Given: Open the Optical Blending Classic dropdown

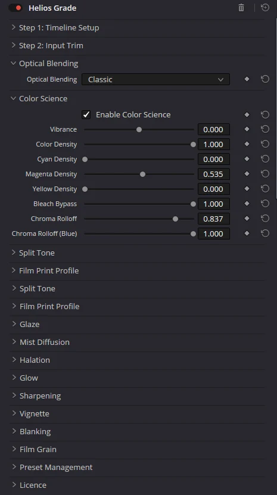Looking at the screenshot, I should [155, 79].
